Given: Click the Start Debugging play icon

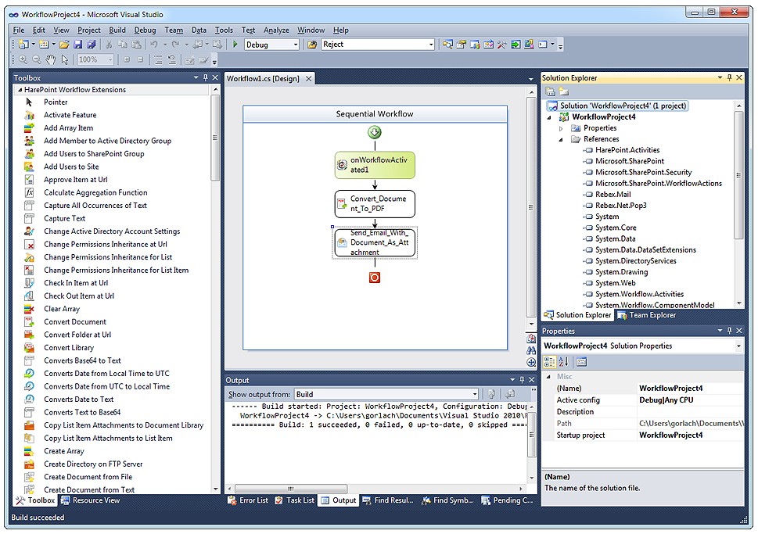Looking at the screenshot, I should (x=235, y=45).
